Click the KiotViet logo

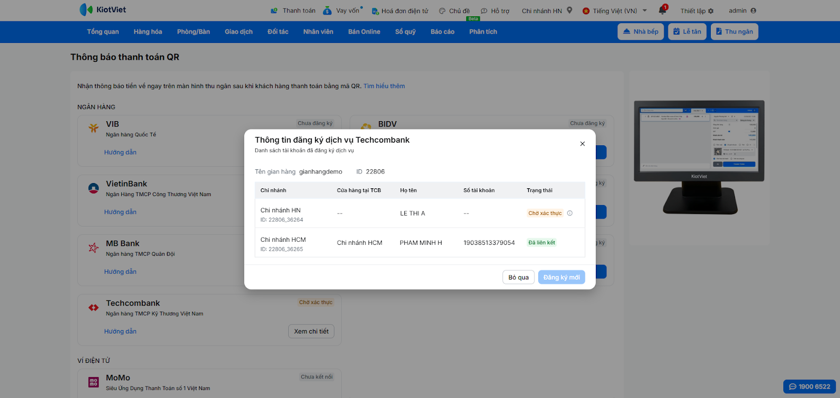tap(103, 10)
